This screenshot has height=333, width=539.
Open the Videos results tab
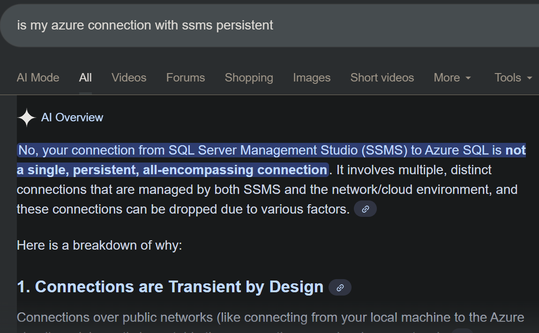(x=129, y=78)
